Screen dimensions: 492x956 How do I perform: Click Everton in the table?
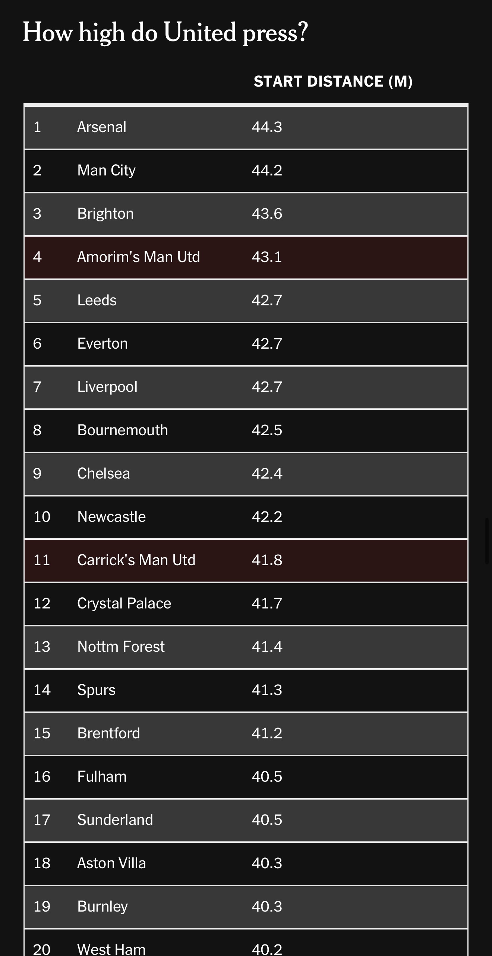102,344
